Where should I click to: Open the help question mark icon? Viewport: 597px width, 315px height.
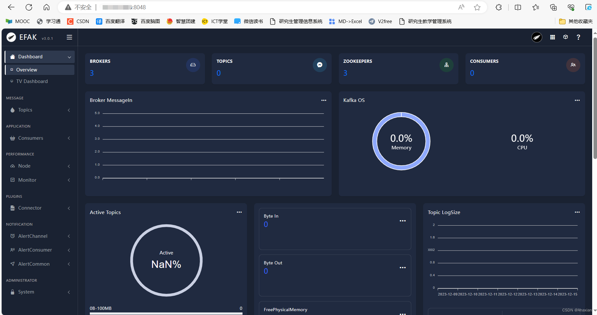click(578, 37)
